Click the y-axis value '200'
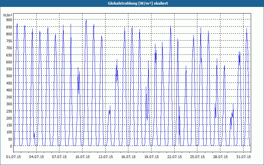Viewport: 264px width, 165px height. (x=9, y=118)
